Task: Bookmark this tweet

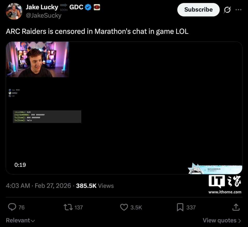Action: 180,207
